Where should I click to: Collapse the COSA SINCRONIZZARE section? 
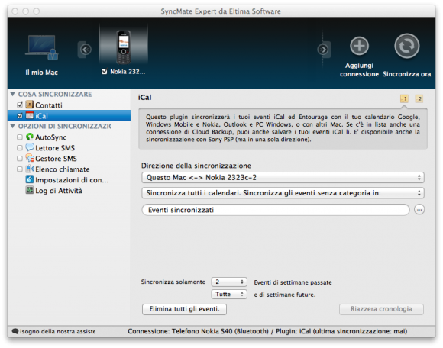tap(13, 94)
